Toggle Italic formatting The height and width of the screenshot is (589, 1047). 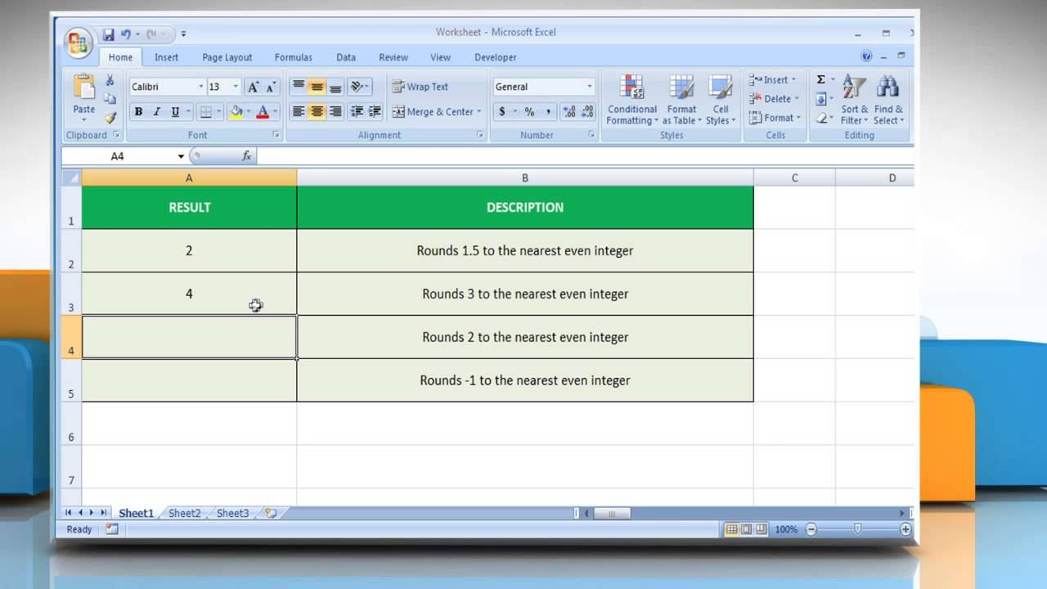click(x=156, y=112)
